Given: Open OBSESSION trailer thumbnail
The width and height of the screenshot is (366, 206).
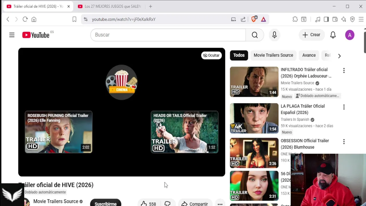Looking at the screenshot, I should [254, 153].
